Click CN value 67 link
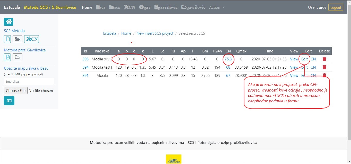The image size is (351, 164). [x=228, y=76]
